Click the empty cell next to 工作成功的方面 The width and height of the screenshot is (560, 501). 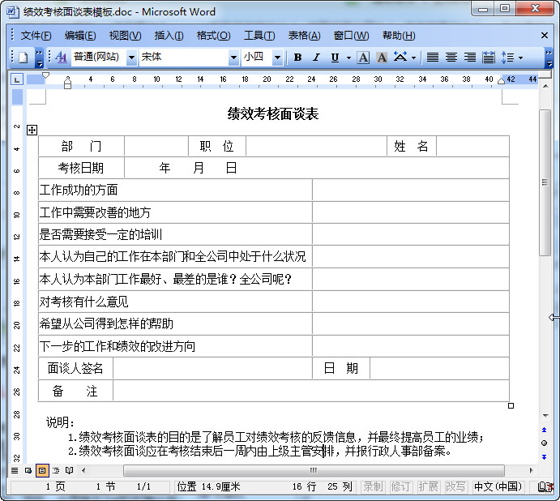point(410,190)
